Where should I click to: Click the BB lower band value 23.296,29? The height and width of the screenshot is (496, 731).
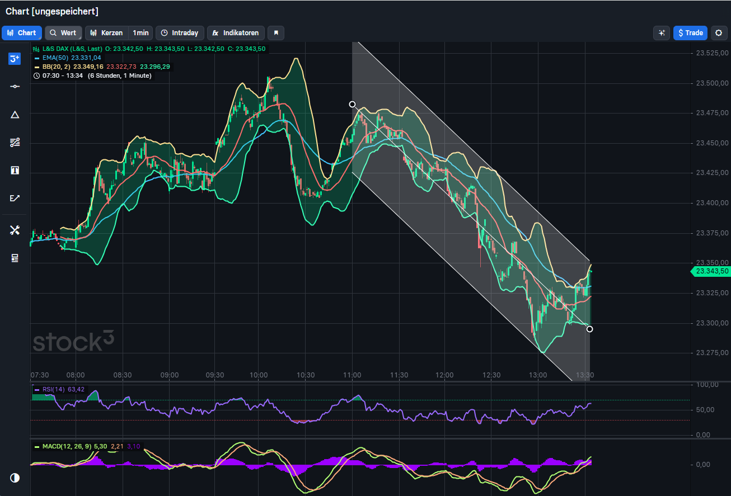[x=155, y=67]
